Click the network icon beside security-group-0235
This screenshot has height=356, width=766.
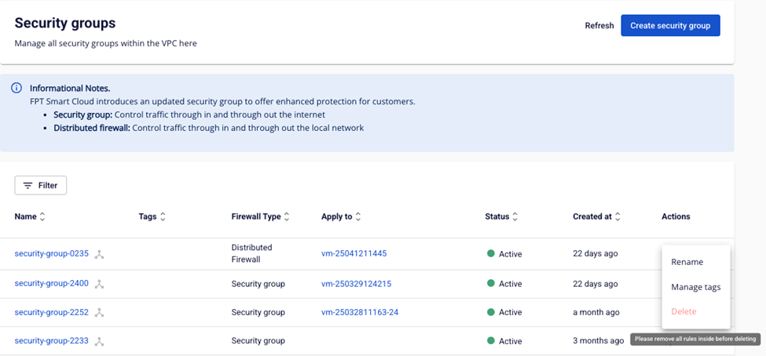[100, 254]
